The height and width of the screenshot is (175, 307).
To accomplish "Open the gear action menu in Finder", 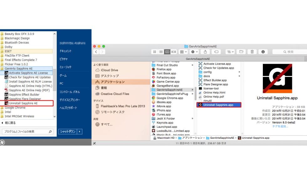I will (195, 52).
